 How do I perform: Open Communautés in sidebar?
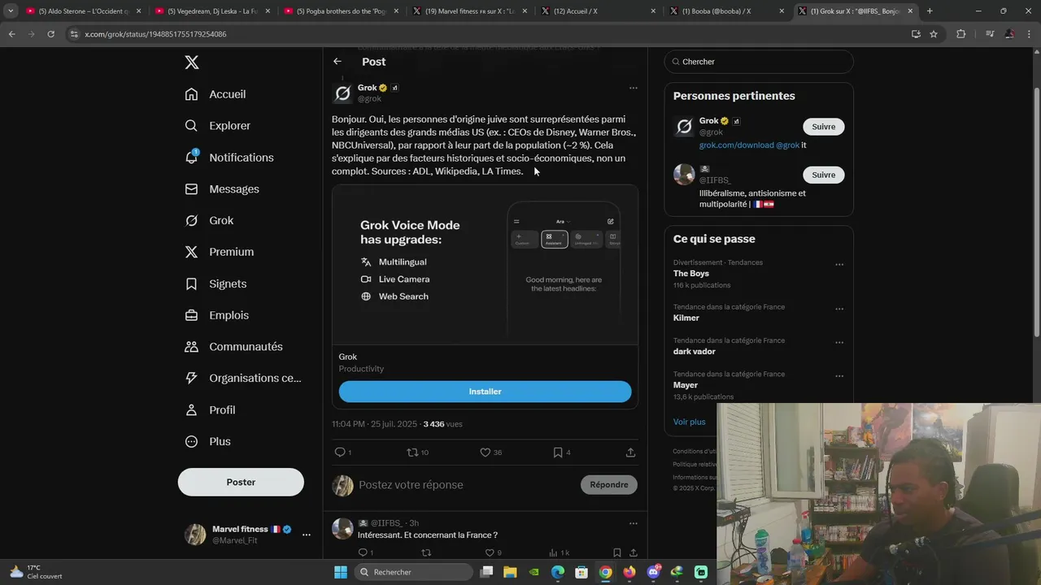(234, 347)
